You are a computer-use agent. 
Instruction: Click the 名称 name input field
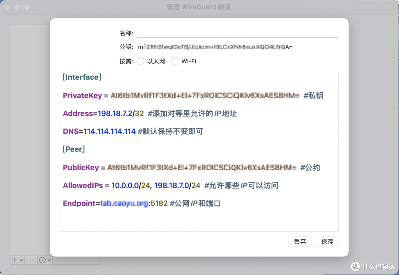pos(238,33)
